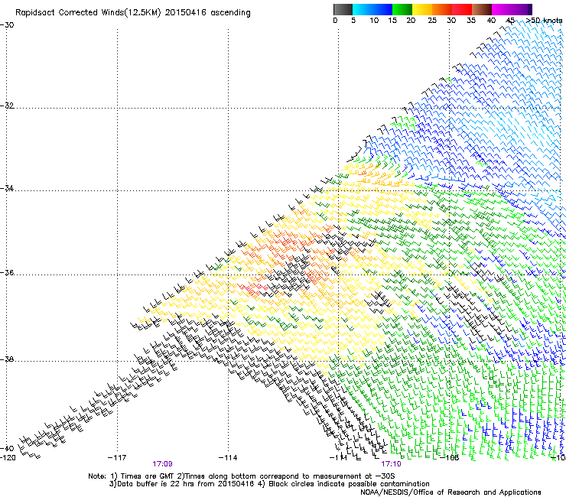Click the 'Black circles indicate possible contamination' note
The width and height of the screenshot is (566, 497).
coord(344,484)
